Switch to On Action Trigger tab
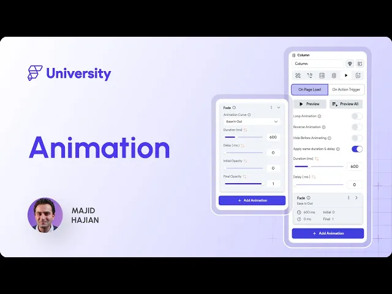392x294 pixels. [x=346, y=89]
